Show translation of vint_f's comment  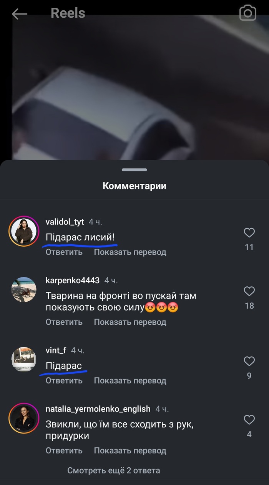[x=130, y=380]
